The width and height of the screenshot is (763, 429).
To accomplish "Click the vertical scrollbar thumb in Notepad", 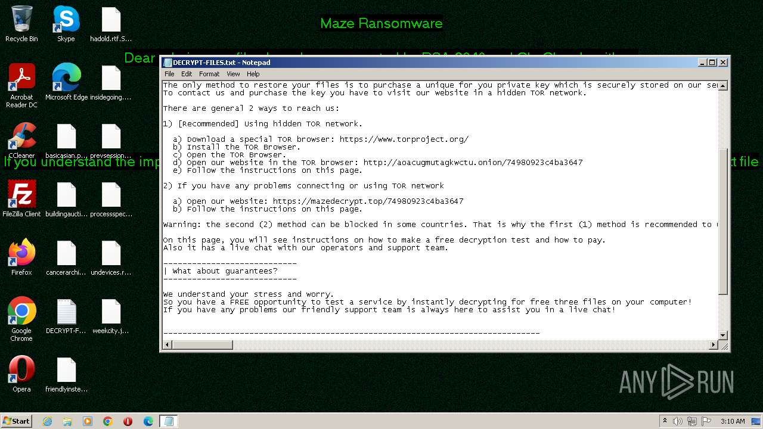I will click(723, 220).
